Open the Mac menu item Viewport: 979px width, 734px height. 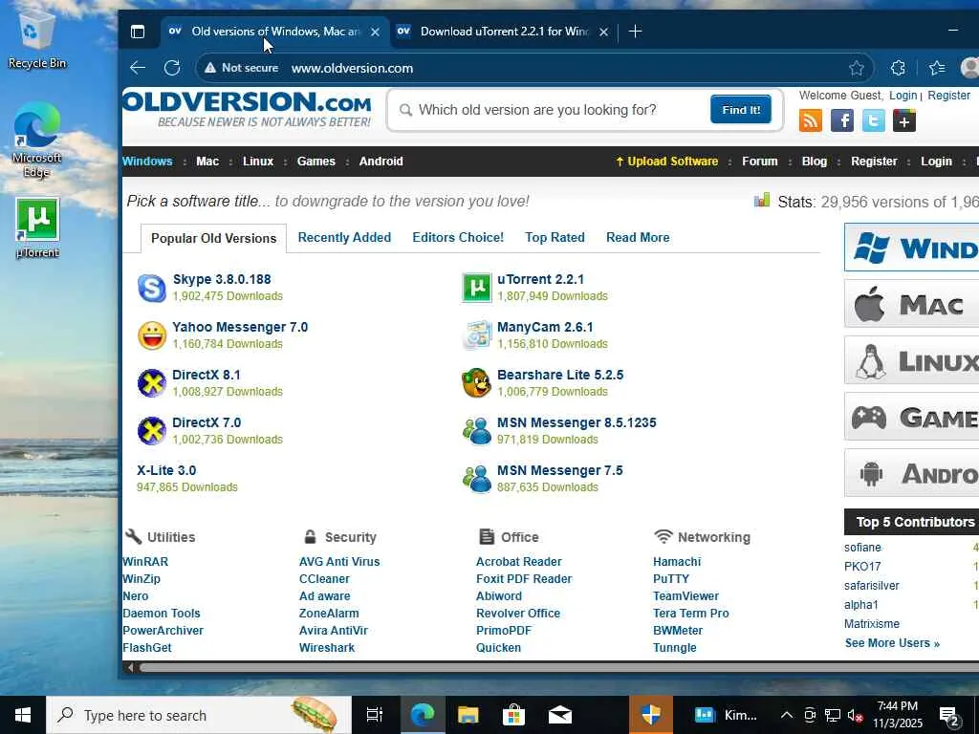click(207, 161)
